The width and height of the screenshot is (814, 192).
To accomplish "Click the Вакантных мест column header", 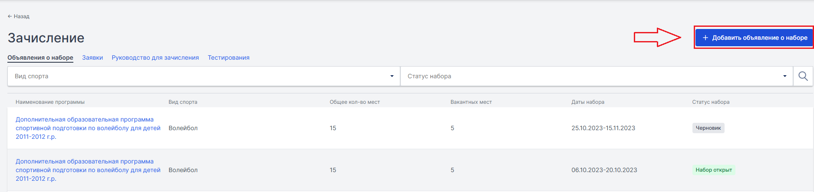I will [471, 102].
